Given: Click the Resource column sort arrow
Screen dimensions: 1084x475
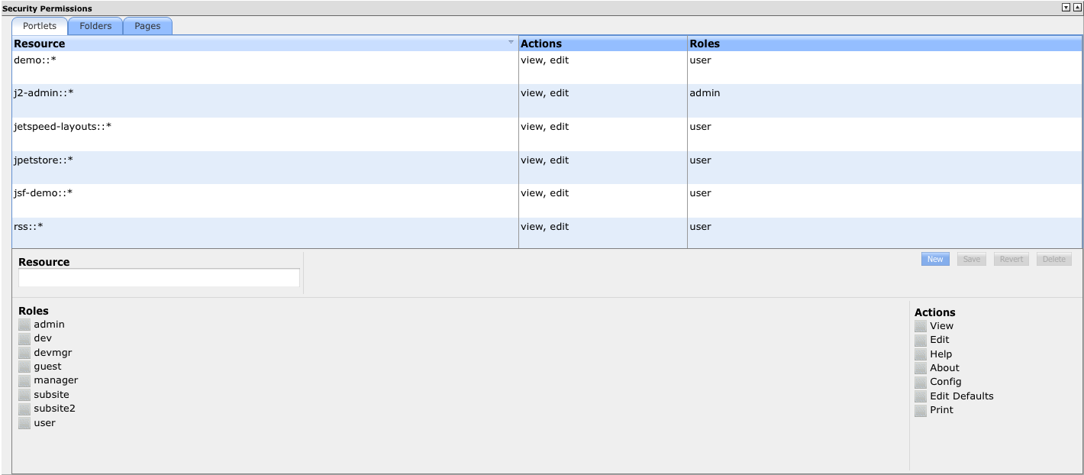Looking at the screenshot, I should pos(511,43).
